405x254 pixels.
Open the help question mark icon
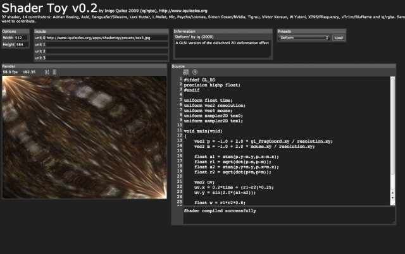pyautogui.click(x=195, y=72)
